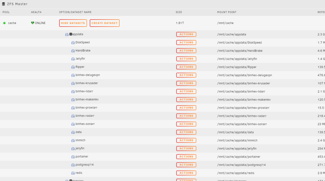325x181 pixels.
Task: Click the POOL column header
Action: click(x=6, y=12)
